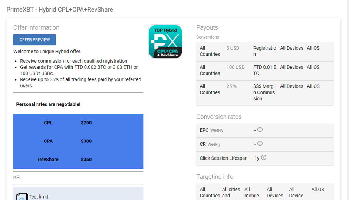Click the Test limit document icon
Viewport: 349px width, 200px height.
pos(22,197)
